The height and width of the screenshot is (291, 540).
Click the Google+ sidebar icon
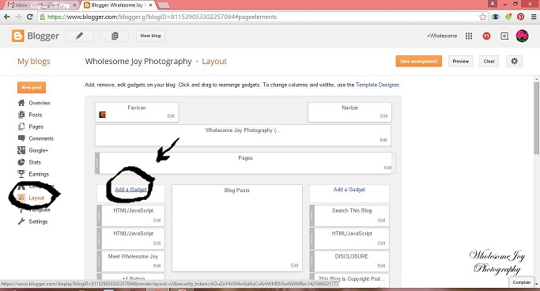point(21,150)
